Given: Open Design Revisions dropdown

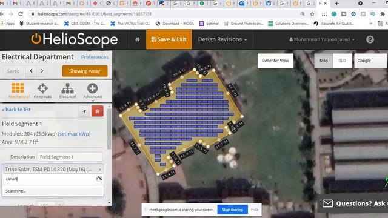Looking at the screenshot, I should (x=222, y=39).
